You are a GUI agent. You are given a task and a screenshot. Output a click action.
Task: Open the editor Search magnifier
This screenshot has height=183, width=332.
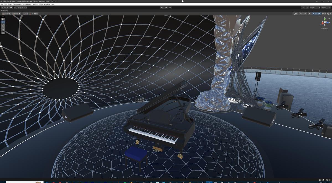point(307,7)
